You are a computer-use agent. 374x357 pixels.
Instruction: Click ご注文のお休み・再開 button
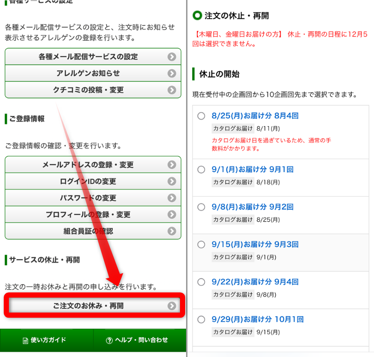point(94,306)
